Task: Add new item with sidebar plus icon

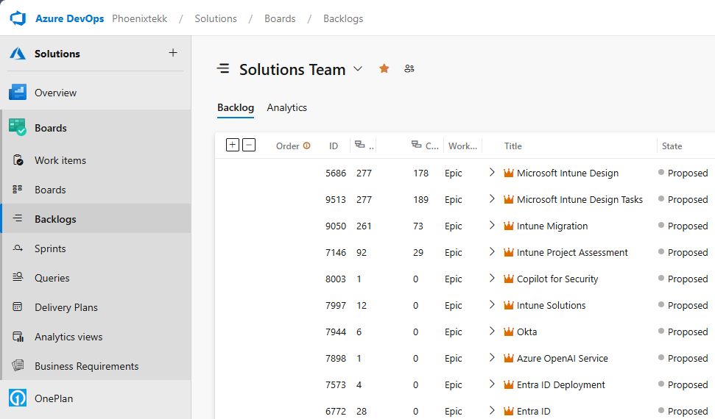Action: 173,53
